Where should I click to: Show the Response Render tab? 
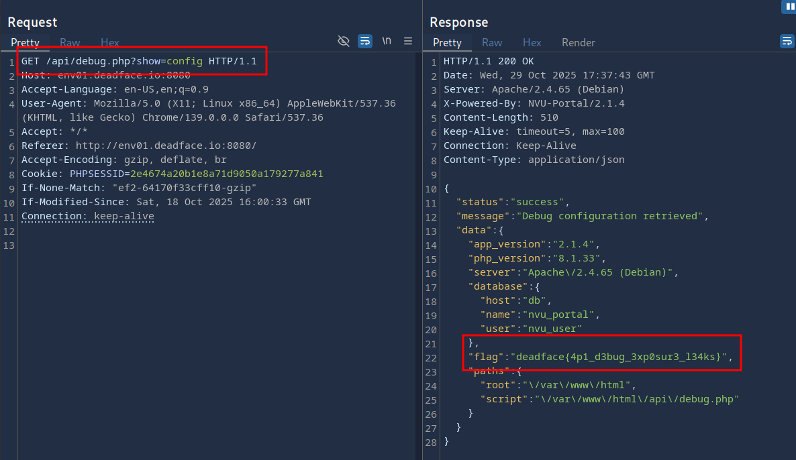point(579,42)
